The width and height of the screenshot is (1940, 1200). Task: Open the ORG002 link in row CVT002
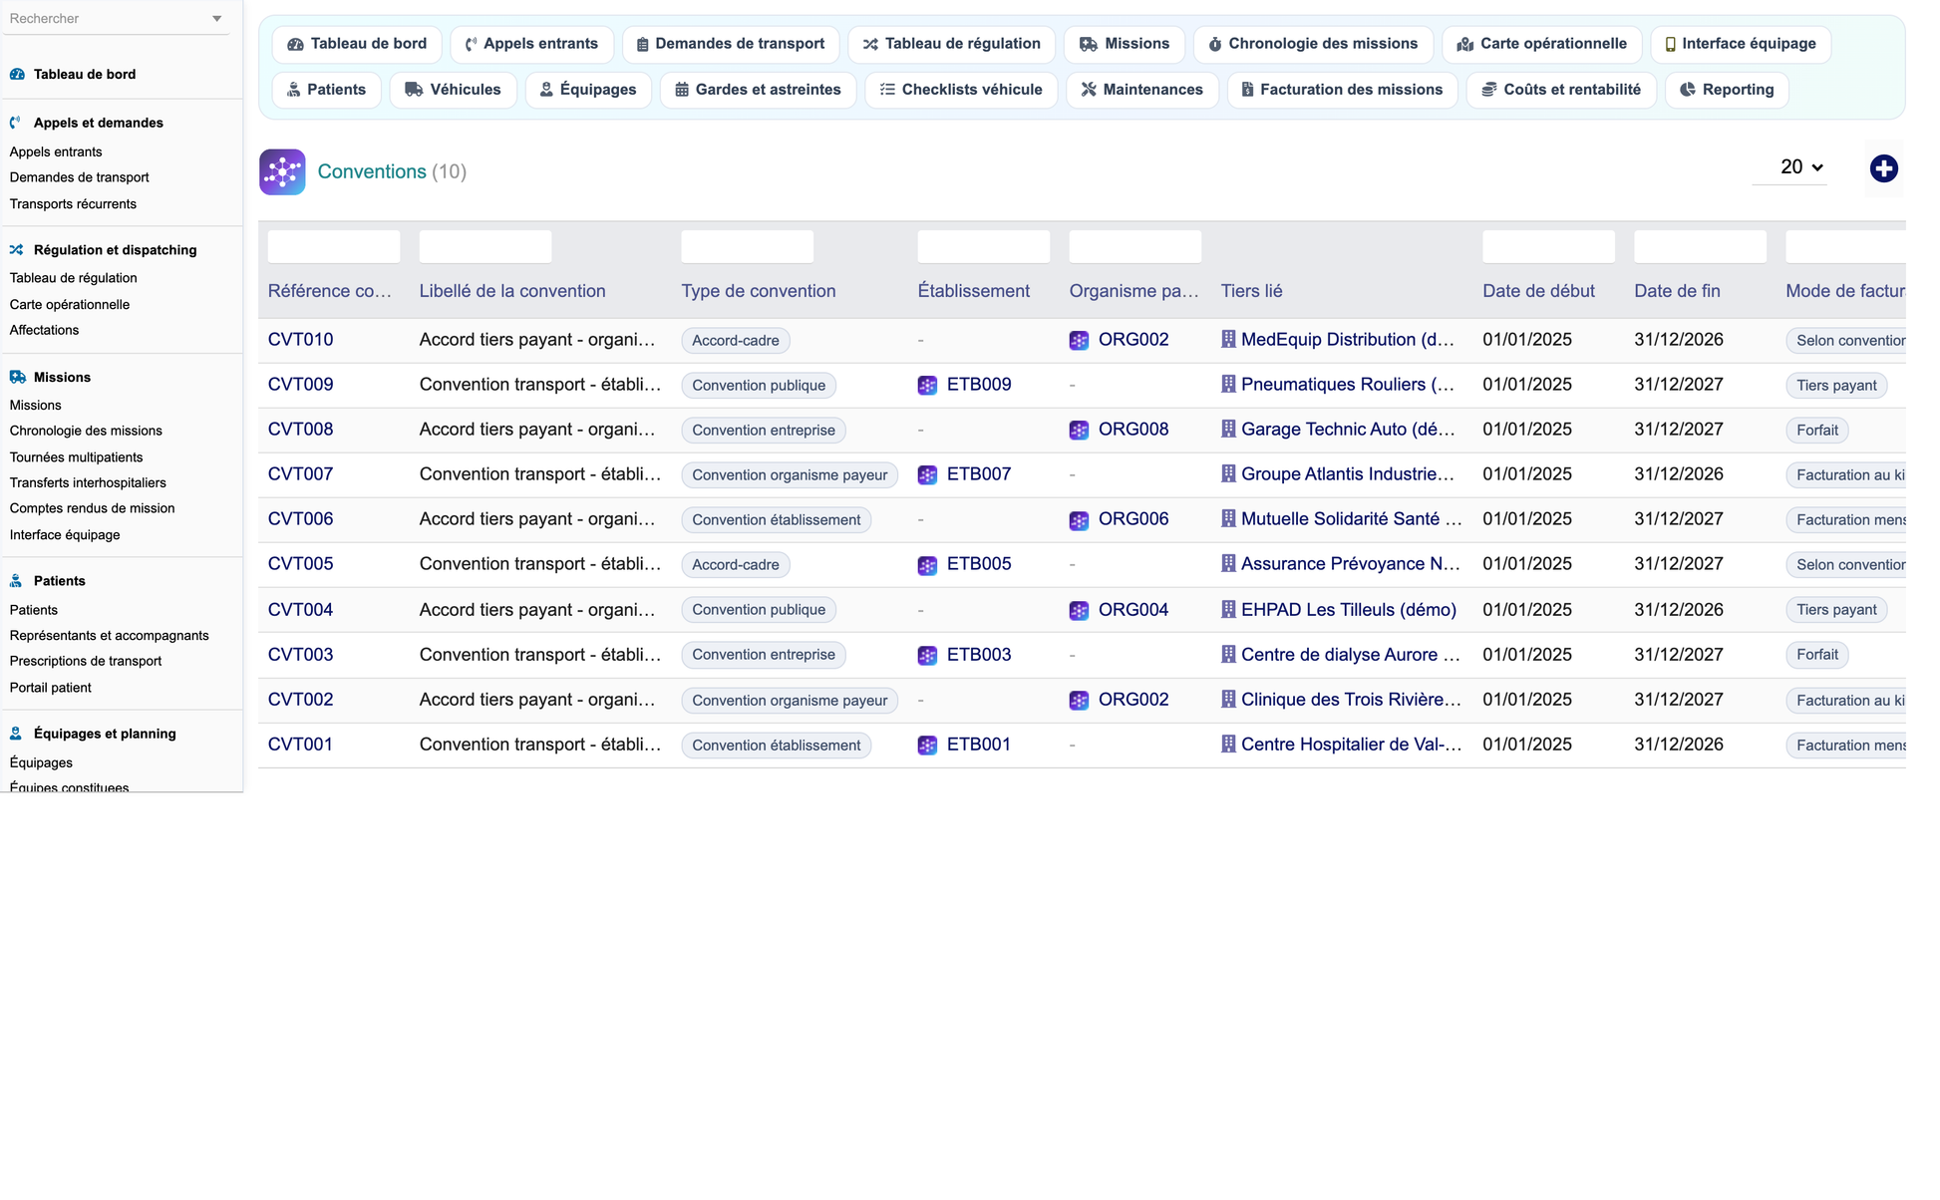[1133, 700]
